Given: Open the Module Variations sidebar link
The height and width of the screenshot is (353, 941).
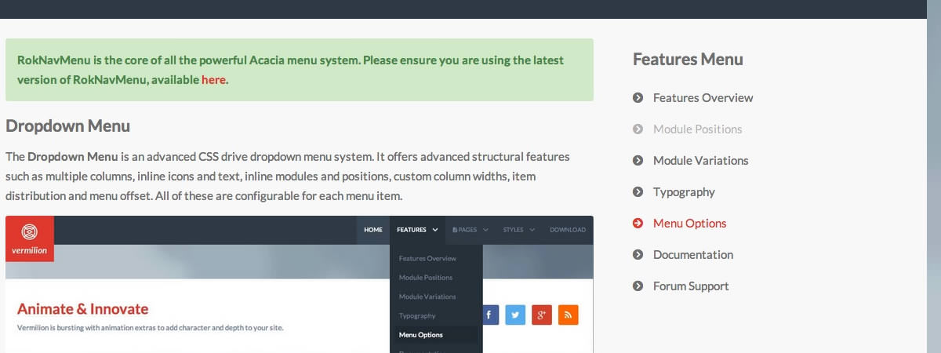Looking at the screenshot, I should click(700, 161).
